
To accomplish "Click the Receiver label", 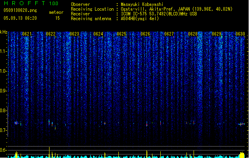I will [x=80, y=14].
